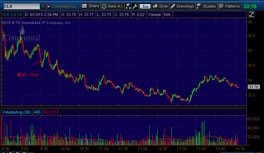Viewport: 264px width, 153px height.
Task: Click the 34.5 price axis label
Action: click(x=251, y=65)
